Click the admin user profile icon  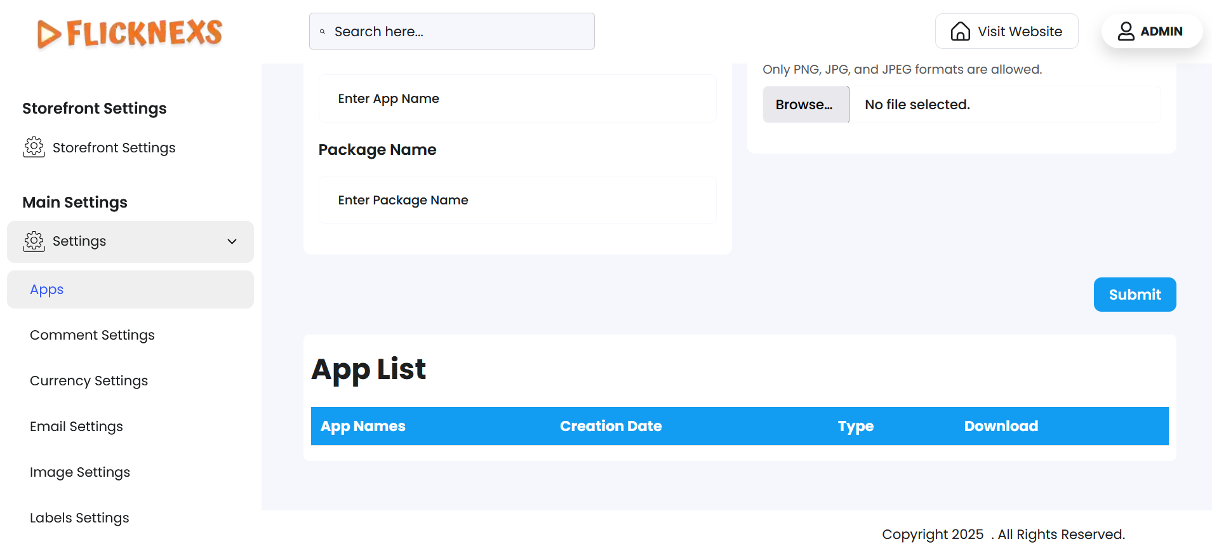click(x=1126, y=31)
